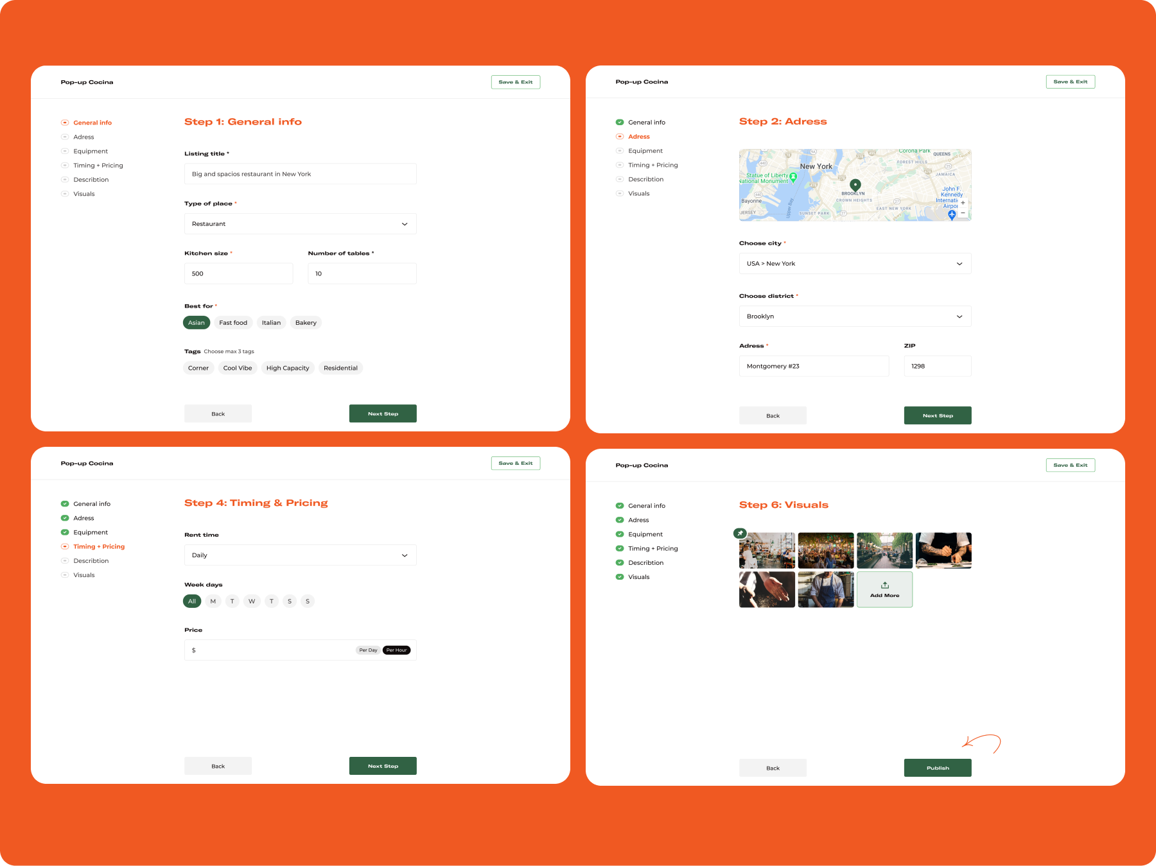This screenshot has height=866, width=1156.
Task: Click JFK airport icon on the map
Action: pyautogui.click(x=952, y=215)
